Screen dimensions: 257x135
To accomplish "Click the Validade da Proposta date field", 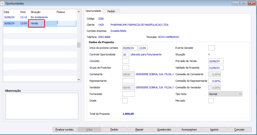I will pyautogui.click(x=216, y=68).
